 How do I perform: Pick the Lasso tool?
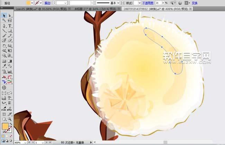point(10,20)
